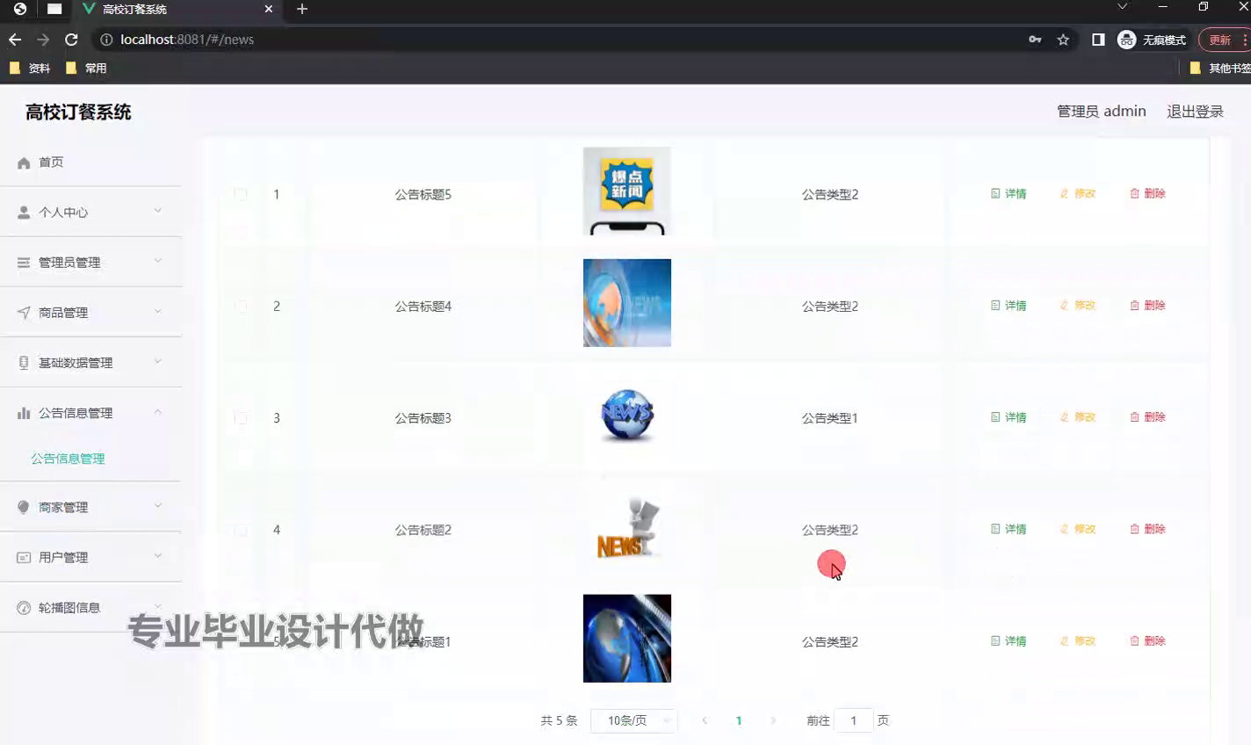Screen dimensions: 1251x745
Task: Click the 个人中心 chevron arrow
Action: coord(158,211)
